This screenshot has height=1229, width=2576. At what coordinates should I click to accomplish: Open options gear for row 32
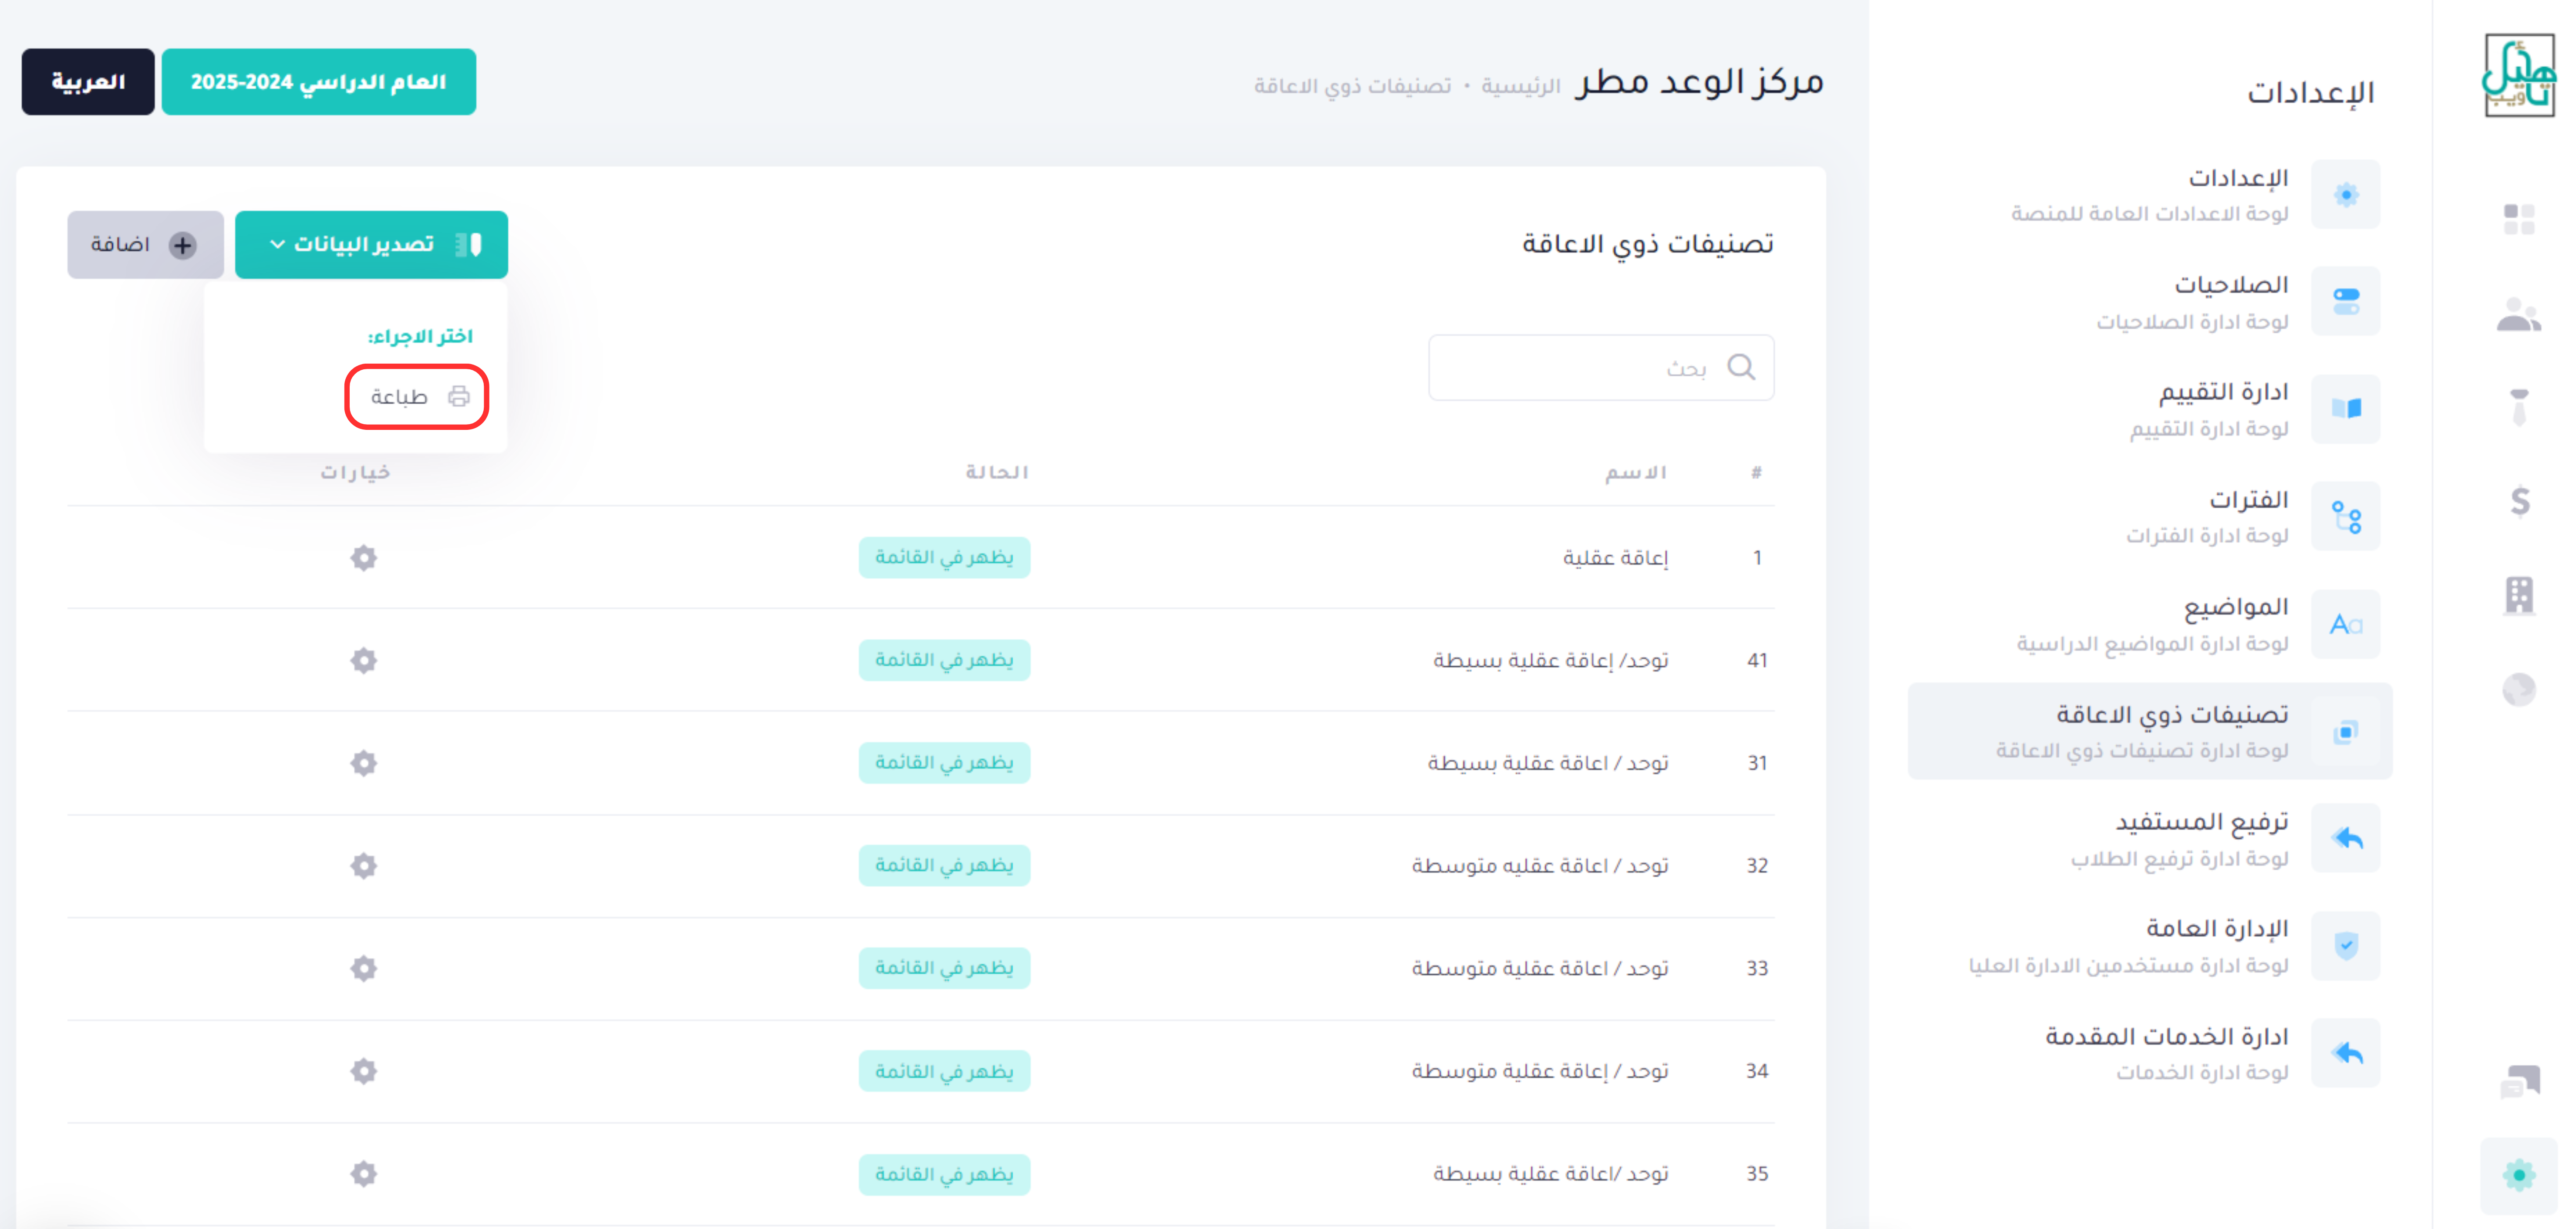364,865
